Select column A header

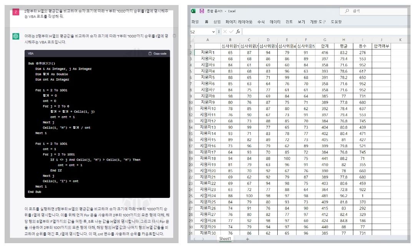pyautogui.click(x=207, y=40)
